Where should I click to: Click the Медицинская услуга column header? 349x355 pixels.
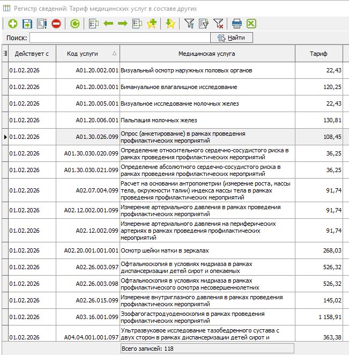pyautogui.click(x=206, y=54)
